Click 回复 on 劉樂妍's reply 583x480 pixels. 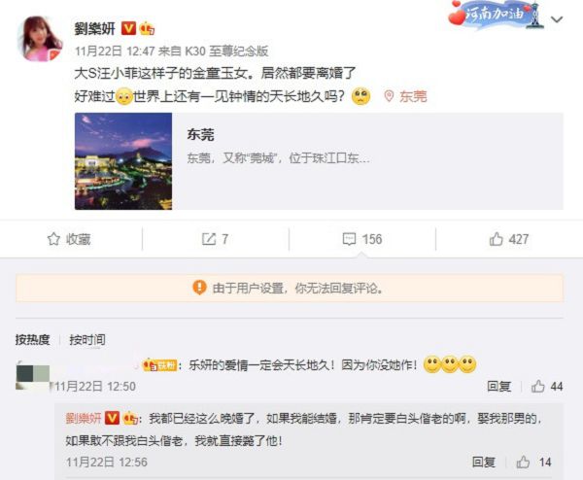484,463
